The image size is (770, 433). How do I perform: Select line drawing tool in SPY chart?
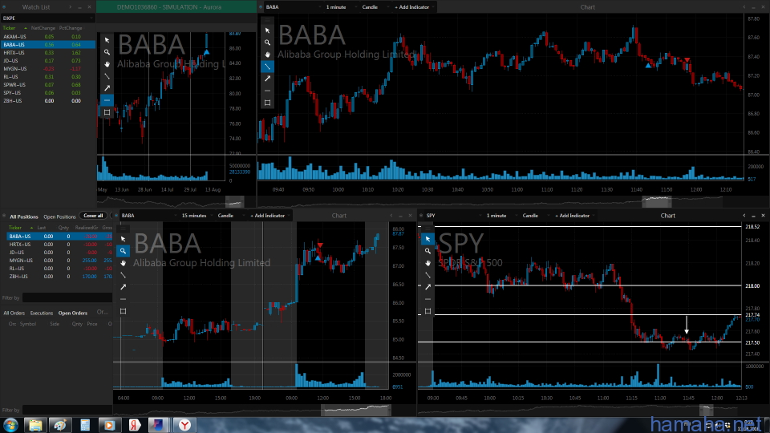[x=428, y=275]
